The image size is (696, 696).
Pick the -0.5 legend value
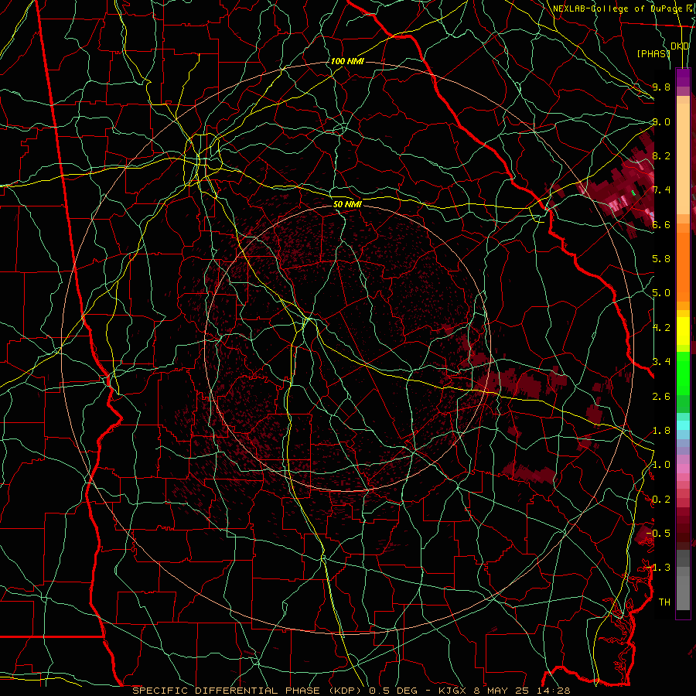point(658,534)
